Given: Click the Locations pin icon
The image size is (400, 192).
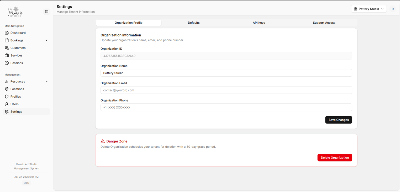Looking at the screenshot, I should pyautogui.click(x=7, y=89).
